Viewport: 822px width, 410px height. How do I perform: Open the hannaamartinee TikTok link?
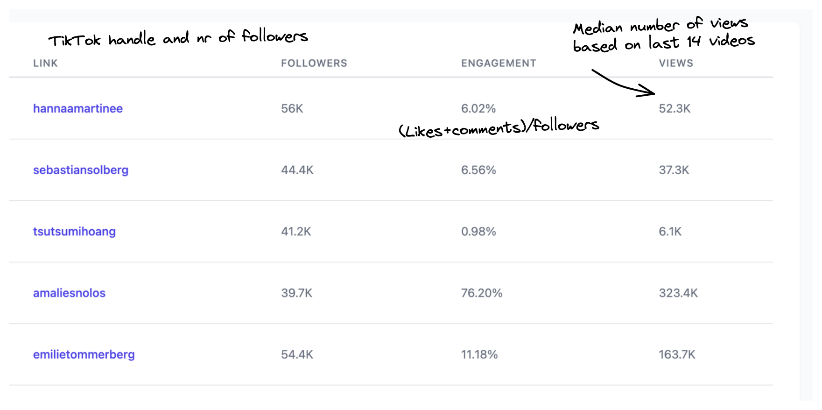click(x=78, y=108)
